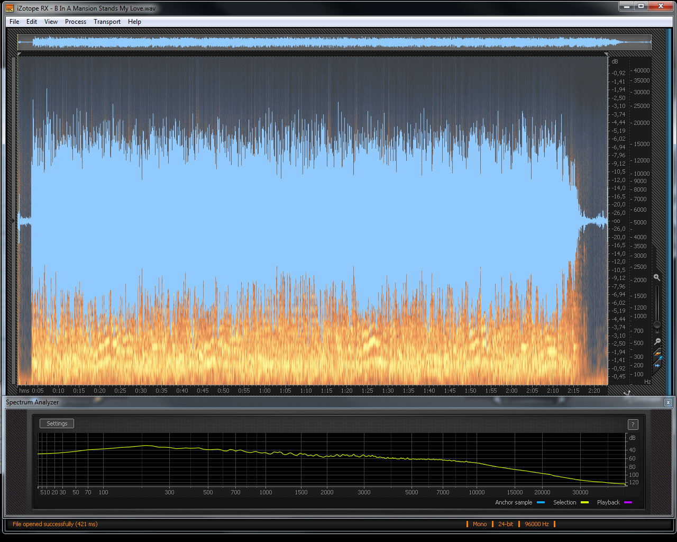Click the Playback purple legend swatch
677x542 pixels.
628,502
